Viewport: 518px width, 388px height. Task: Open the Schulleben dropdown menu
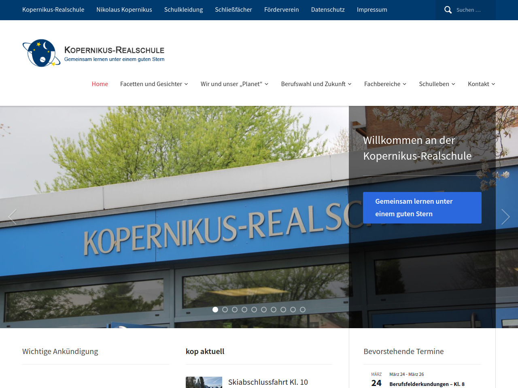(x=437, y=84)
